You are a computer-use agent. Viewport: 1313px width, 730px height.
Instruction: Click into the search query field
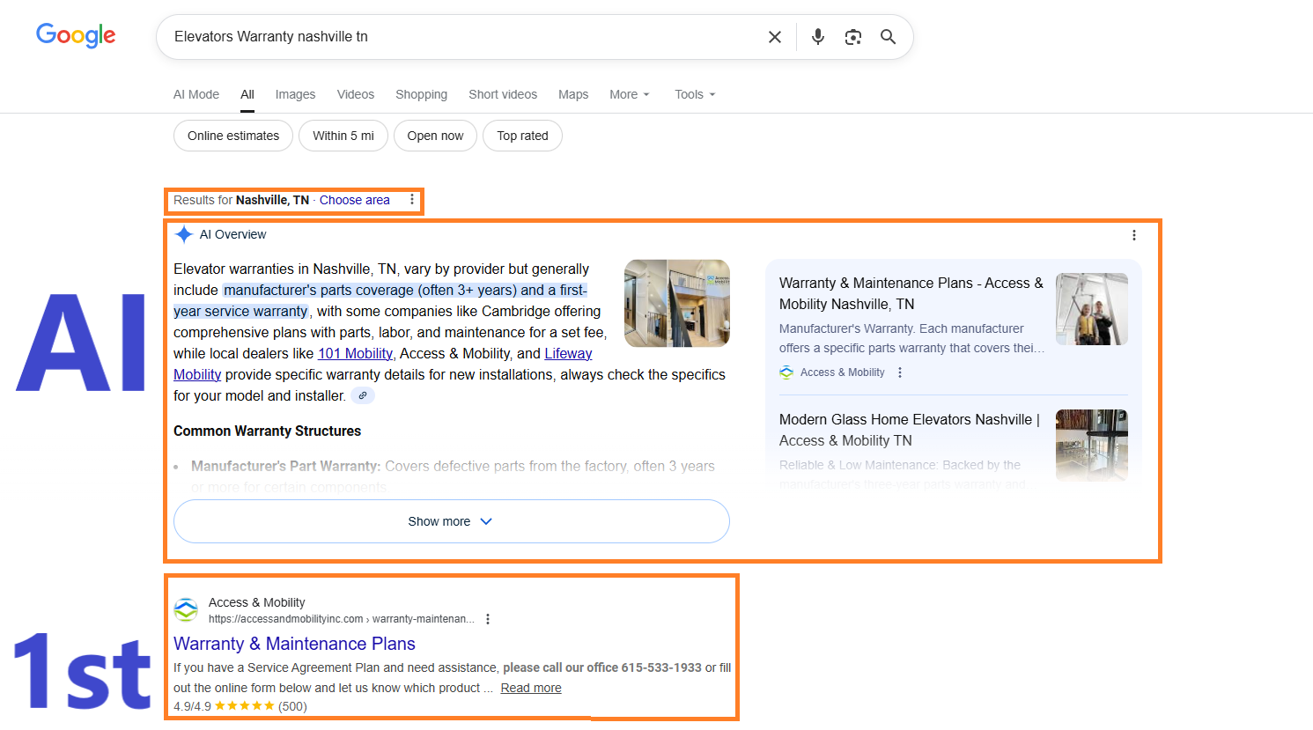(458, 37)
